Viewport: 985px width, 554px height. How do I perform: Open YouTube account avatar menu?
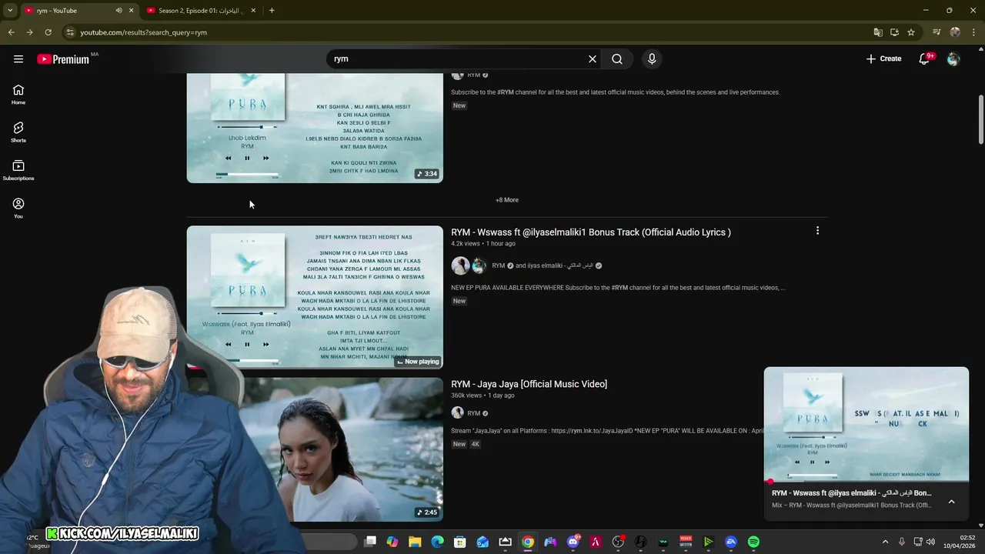coord(953,59)
